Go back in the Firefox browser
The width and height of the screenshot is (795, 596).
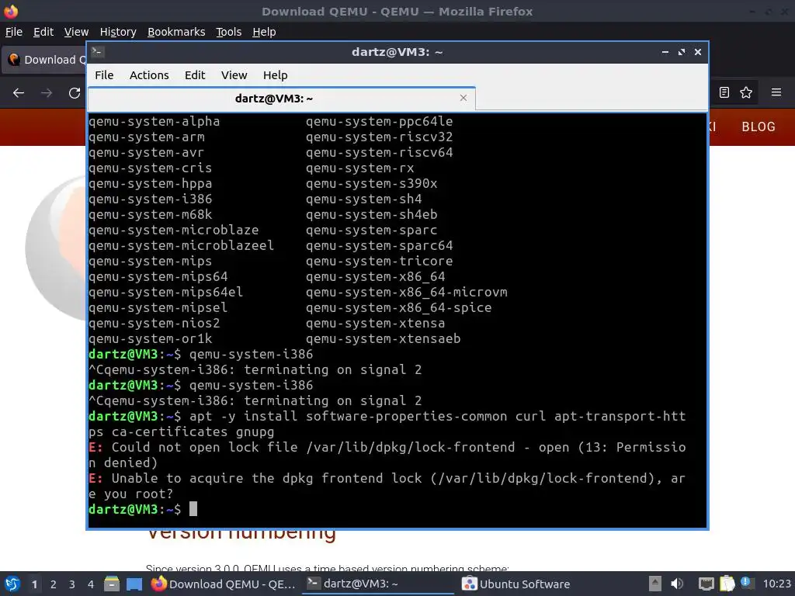tap(19, 93)
